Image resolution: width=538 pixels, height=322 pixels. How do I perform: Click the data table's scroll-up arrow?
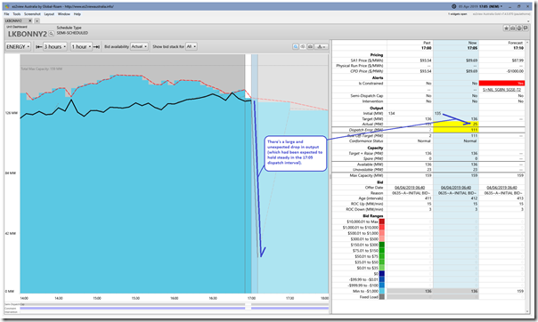tap(527, 42)
